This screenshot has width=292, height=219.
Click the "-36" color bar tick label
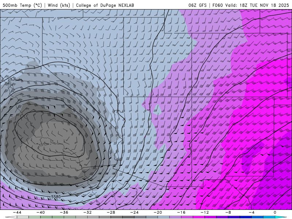coord(64,212)
